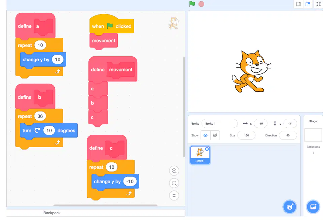Image resolution: width=323 pixels, height=220 pixels.
Task: Click the repeat 10 value under define a
Action: coord(40,45)
